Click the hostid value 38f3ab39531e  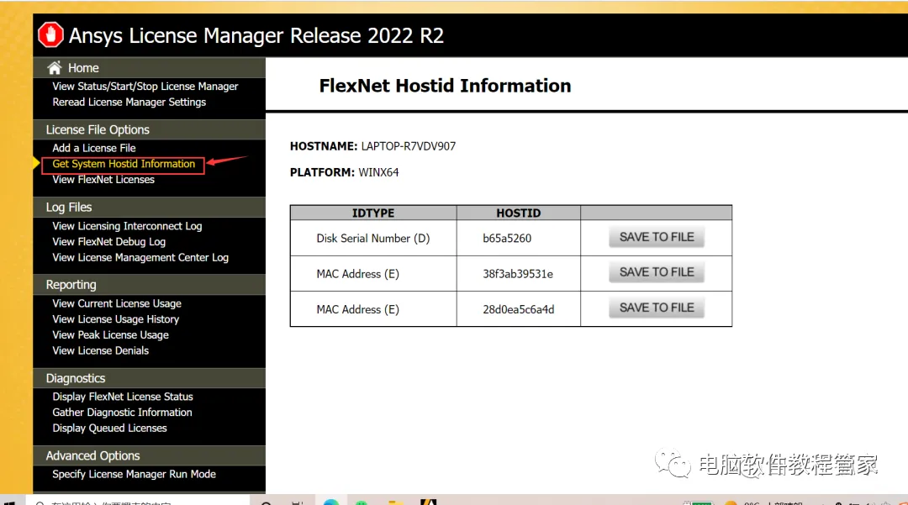pyautogui.click(x=518, y=274)
